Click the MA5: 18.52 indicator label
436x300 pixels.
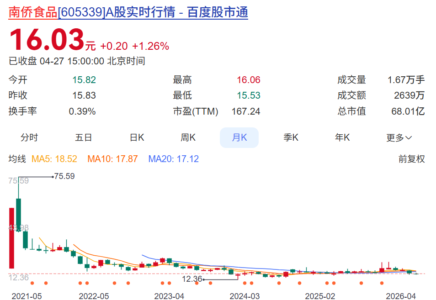pyautogui.click(x=54, y=159)
